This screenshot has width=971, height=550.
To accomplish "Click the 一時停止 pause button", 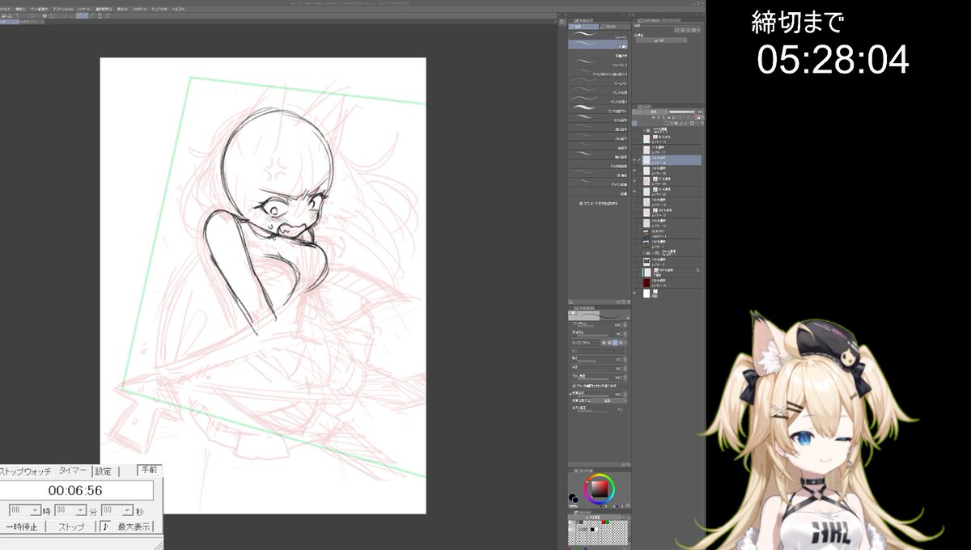I will [x=22, y=527].
